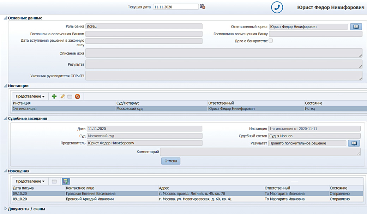
Task: Click the Текущая дата input field
Action: [x=175, y=7]
